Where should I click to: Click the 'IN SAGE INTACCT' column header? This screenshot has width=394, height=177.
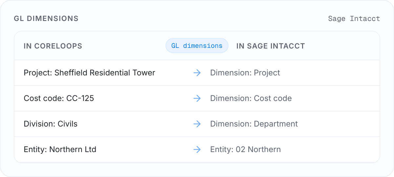point(271,46)
